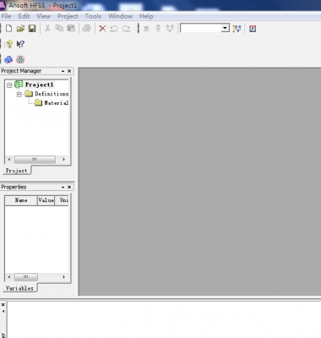Click the Undo arrow icon
This screenshot has height=338, width=321.
114,29
